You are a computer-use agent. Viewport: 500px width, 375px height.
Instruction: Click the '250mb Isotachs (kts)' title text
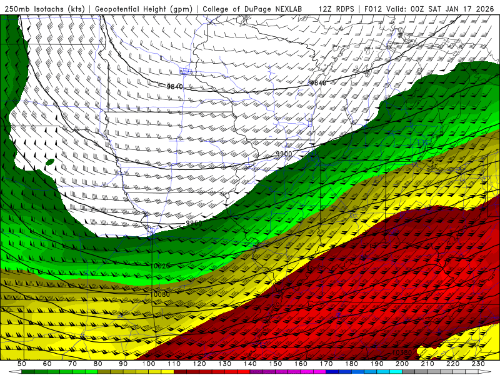[44, 9]
